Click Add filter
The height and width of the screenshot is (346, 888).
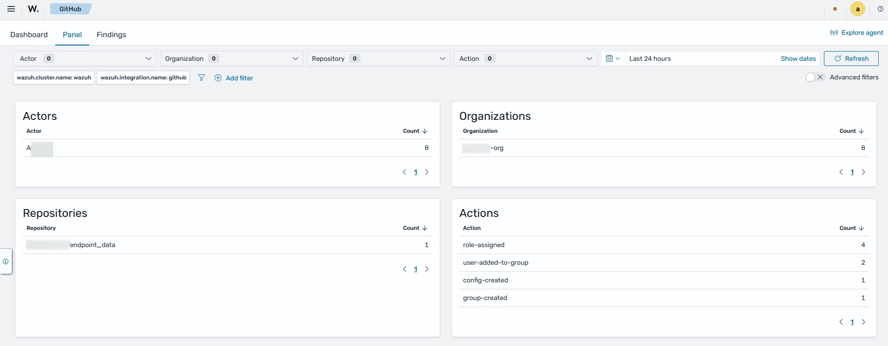coord(234,78)
